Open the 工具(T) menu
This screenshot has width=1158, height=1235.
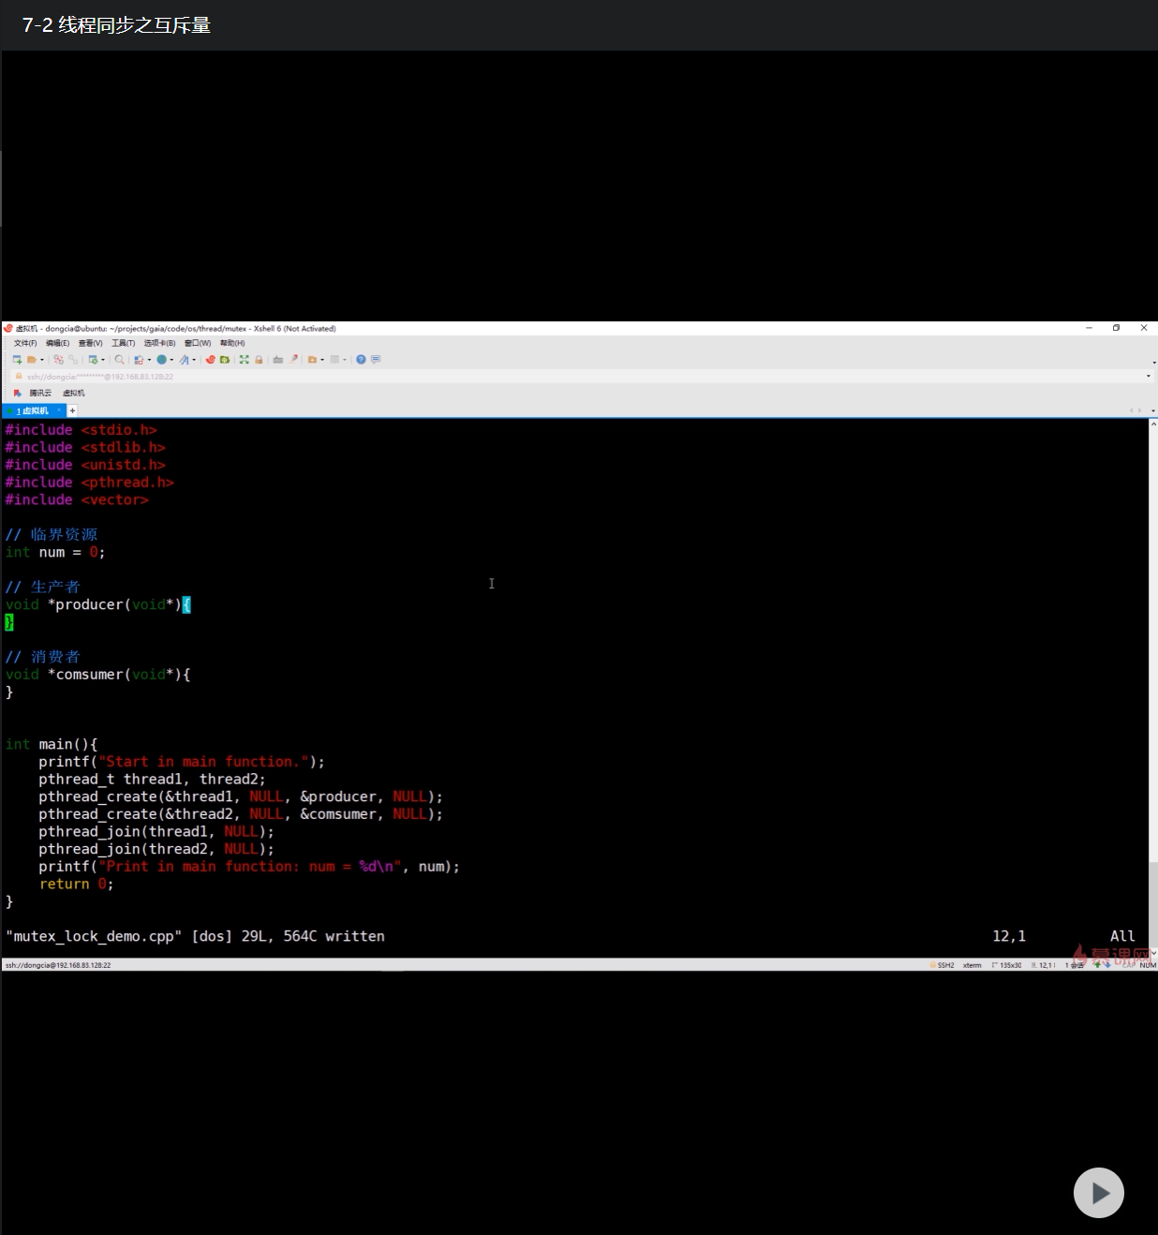pyautogui.click(x=123, y=343)
